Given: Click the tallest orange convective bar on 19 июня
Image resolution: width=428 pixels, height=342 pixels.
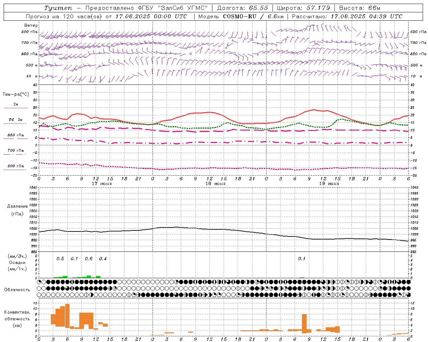Looking at the screenshot, I should click(x=304, y=324).
